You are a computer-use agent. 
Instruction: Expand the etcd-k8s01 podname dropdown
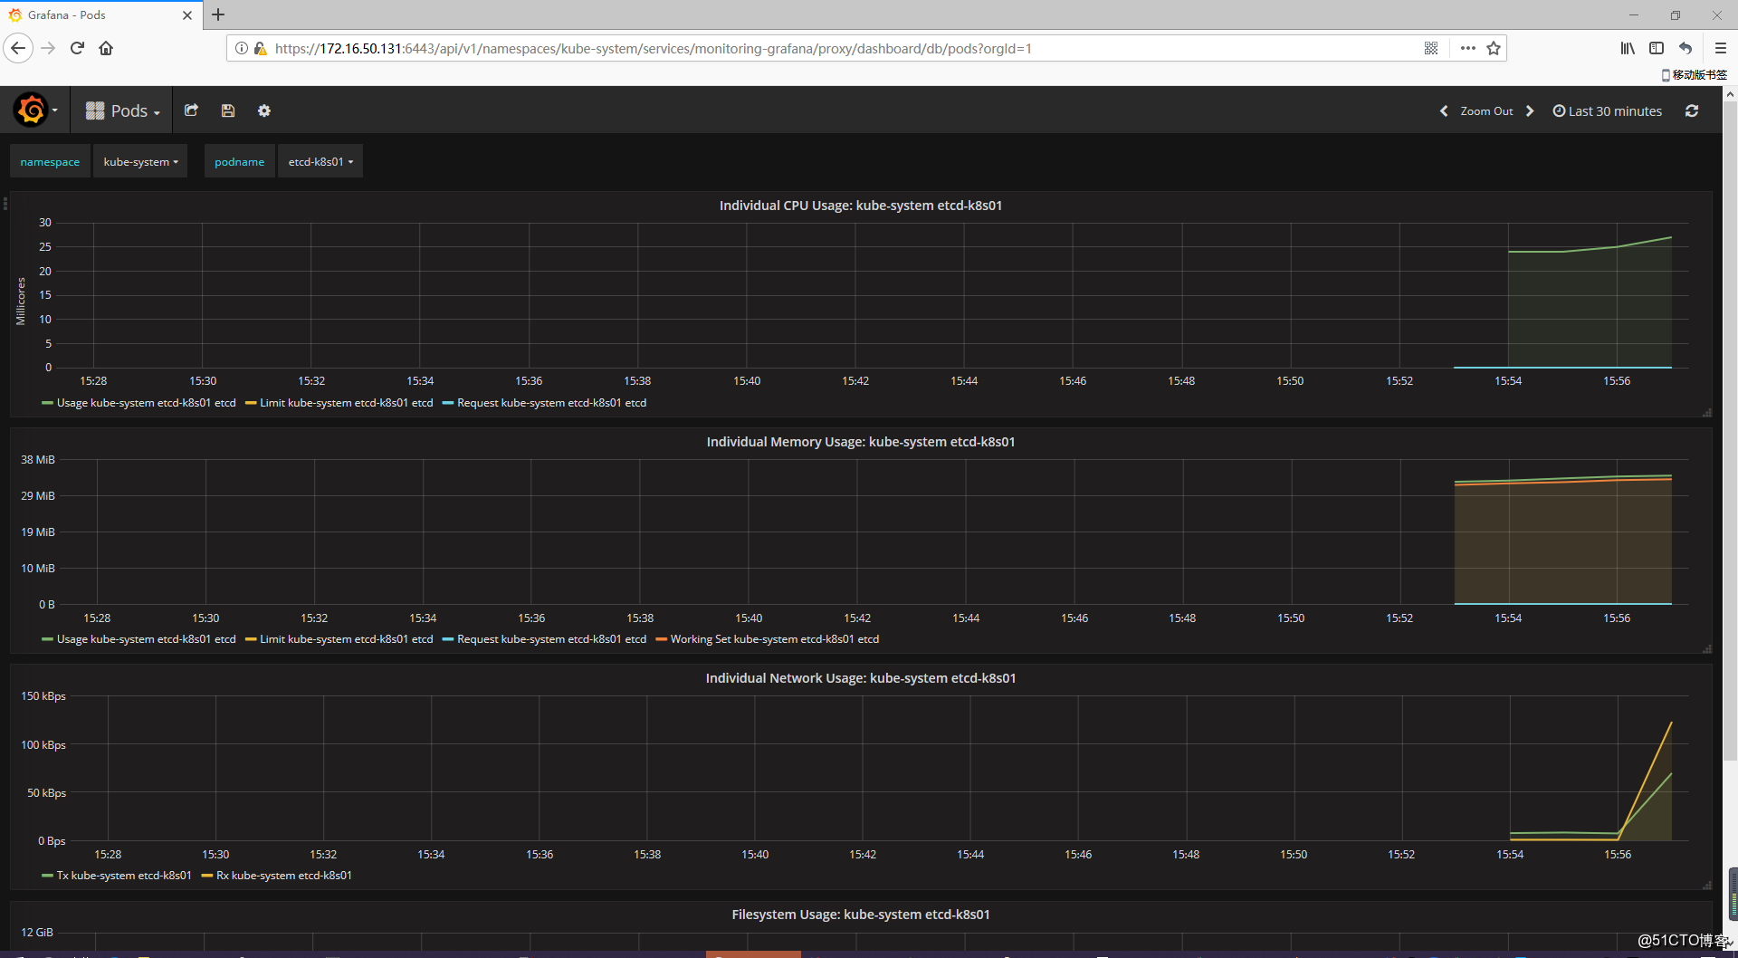(320, 161)
